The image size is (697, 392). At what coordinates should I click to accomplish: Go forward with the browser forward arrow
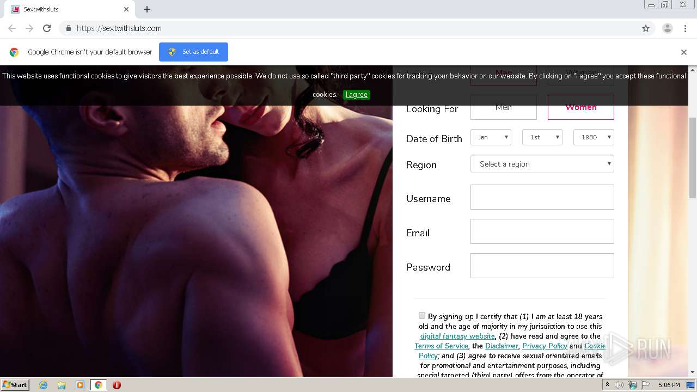(29, 28)
